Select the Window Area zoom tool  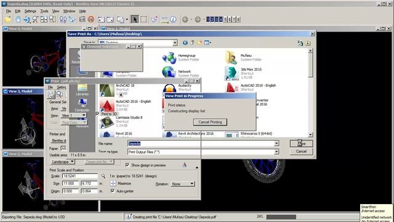coord(52,19)
